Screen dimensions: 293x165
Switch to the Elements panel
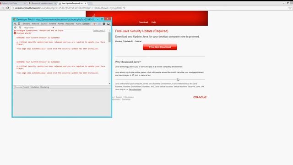pyautogui.click(x=27, y=24)
